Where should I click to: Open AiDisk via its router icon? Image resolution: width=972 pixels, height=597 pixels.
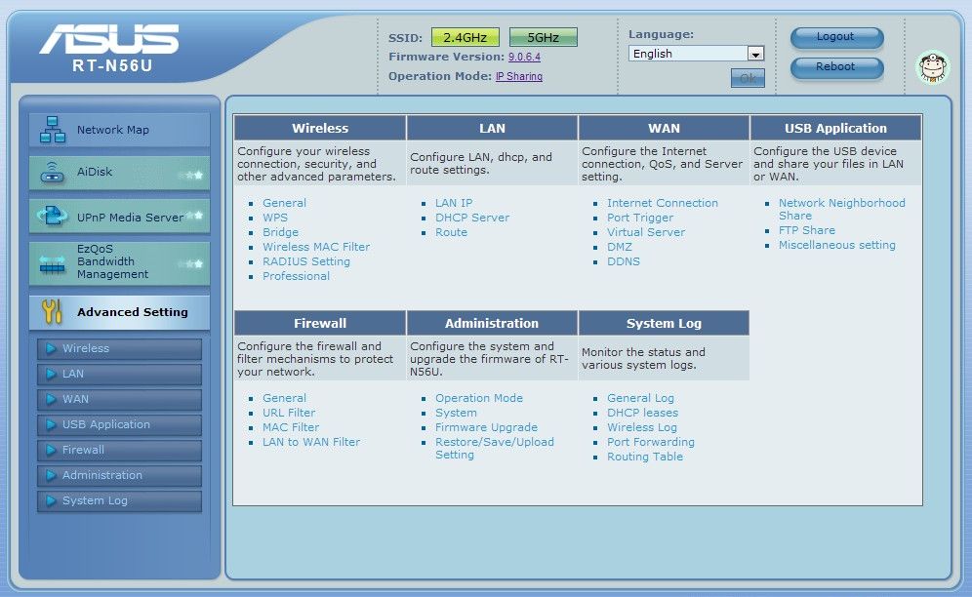tap(52, 174)
